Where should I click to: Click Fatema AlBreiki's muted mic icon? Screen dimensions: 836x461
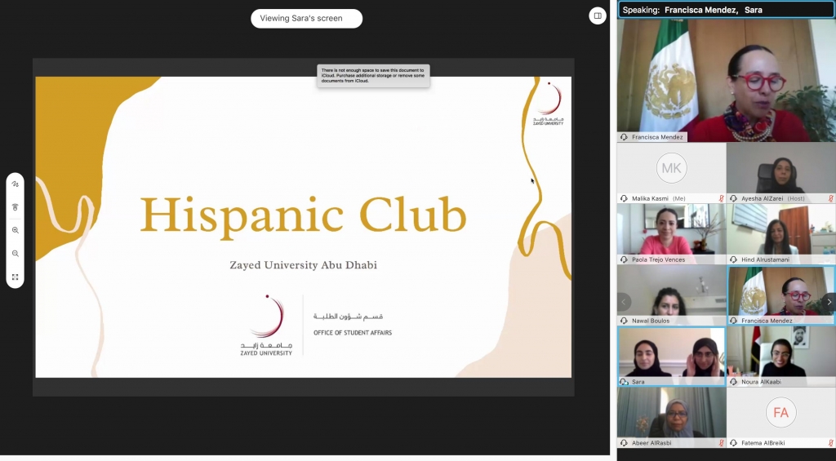click(x=830, y=443)
